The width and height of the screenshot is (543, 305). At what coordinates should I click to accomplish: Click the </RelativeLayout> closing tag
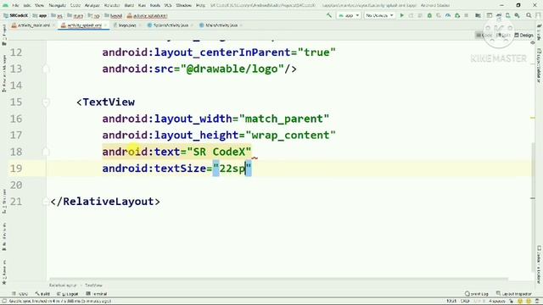pyautogui.click(x=105, y=202)
